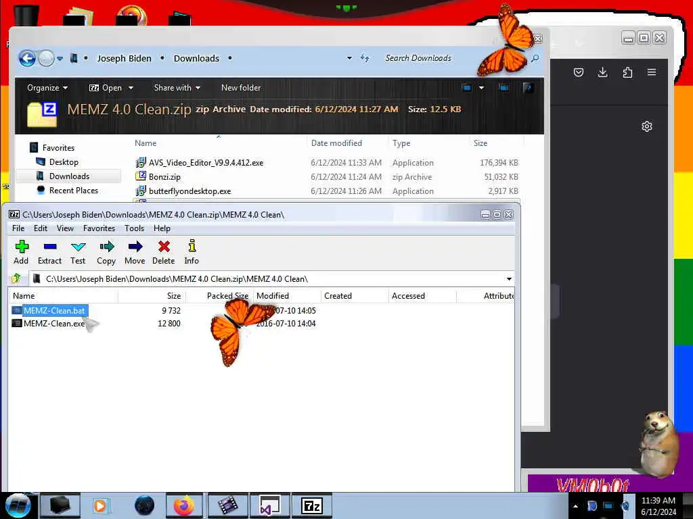Click the Explorer change view icon
The width and height of the screenshot is (693, 519).
pyautogui.click(x=466, y=88)
